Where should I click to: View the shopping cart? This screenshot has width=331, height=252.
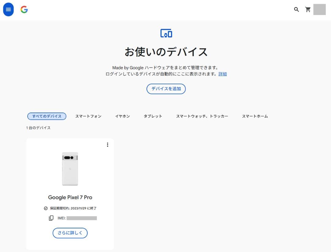click(308, 10)
